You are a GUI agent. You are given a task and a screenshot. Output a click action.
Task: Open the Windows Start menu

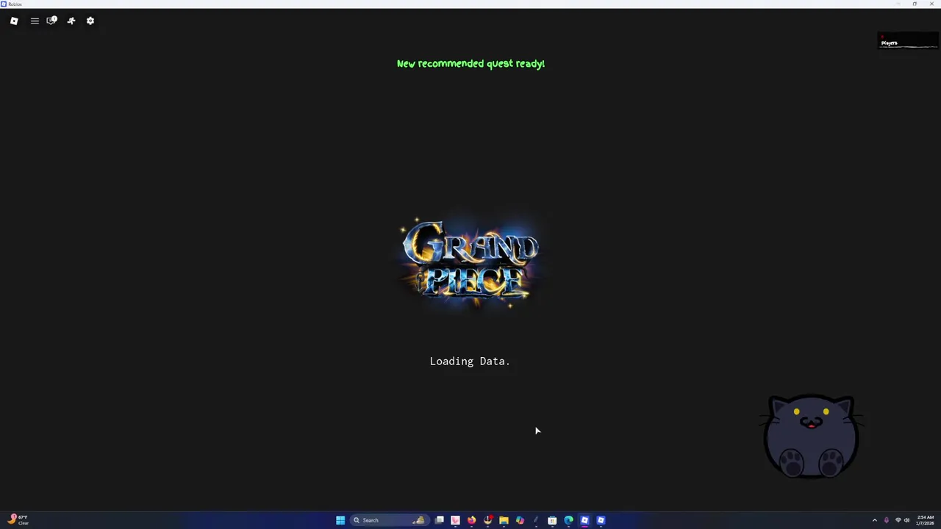[340, 520]
